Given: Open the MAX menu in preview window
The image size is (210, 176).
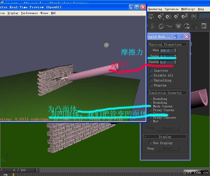Looking at the screenshot, I should pyautogui.click(x=53, y=13).
